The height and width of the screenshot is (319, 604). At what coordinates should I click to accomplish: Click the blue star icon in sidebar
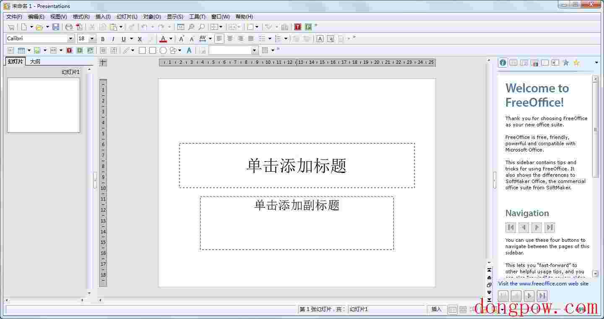click(x=566, y=63)
